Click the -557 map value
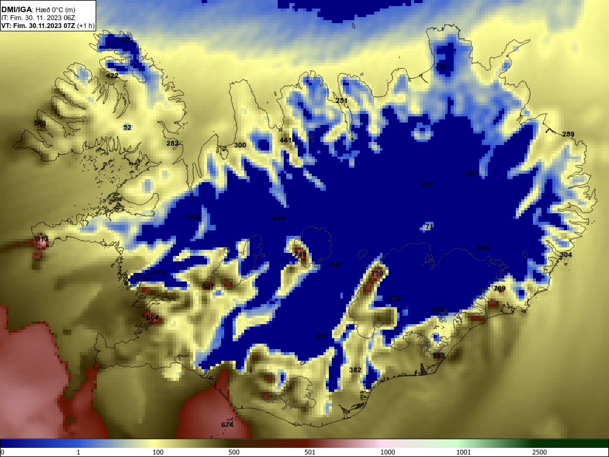Viewport: 609px width, 457px height. 320,336
